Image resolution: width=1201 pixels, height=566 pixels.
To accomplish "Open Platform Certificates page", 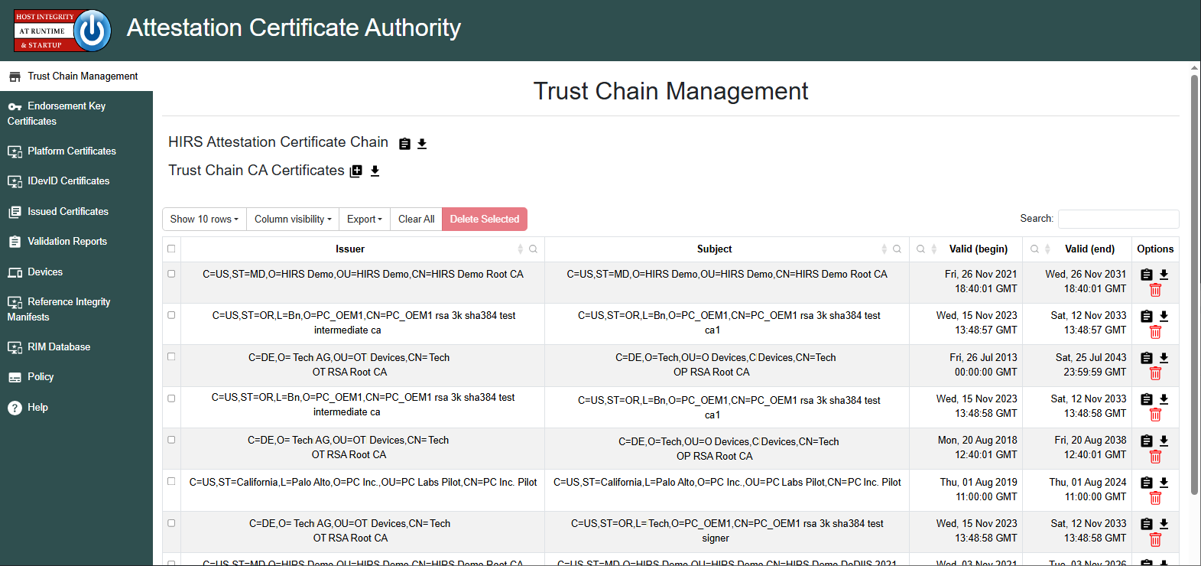I will coord(76,151).
